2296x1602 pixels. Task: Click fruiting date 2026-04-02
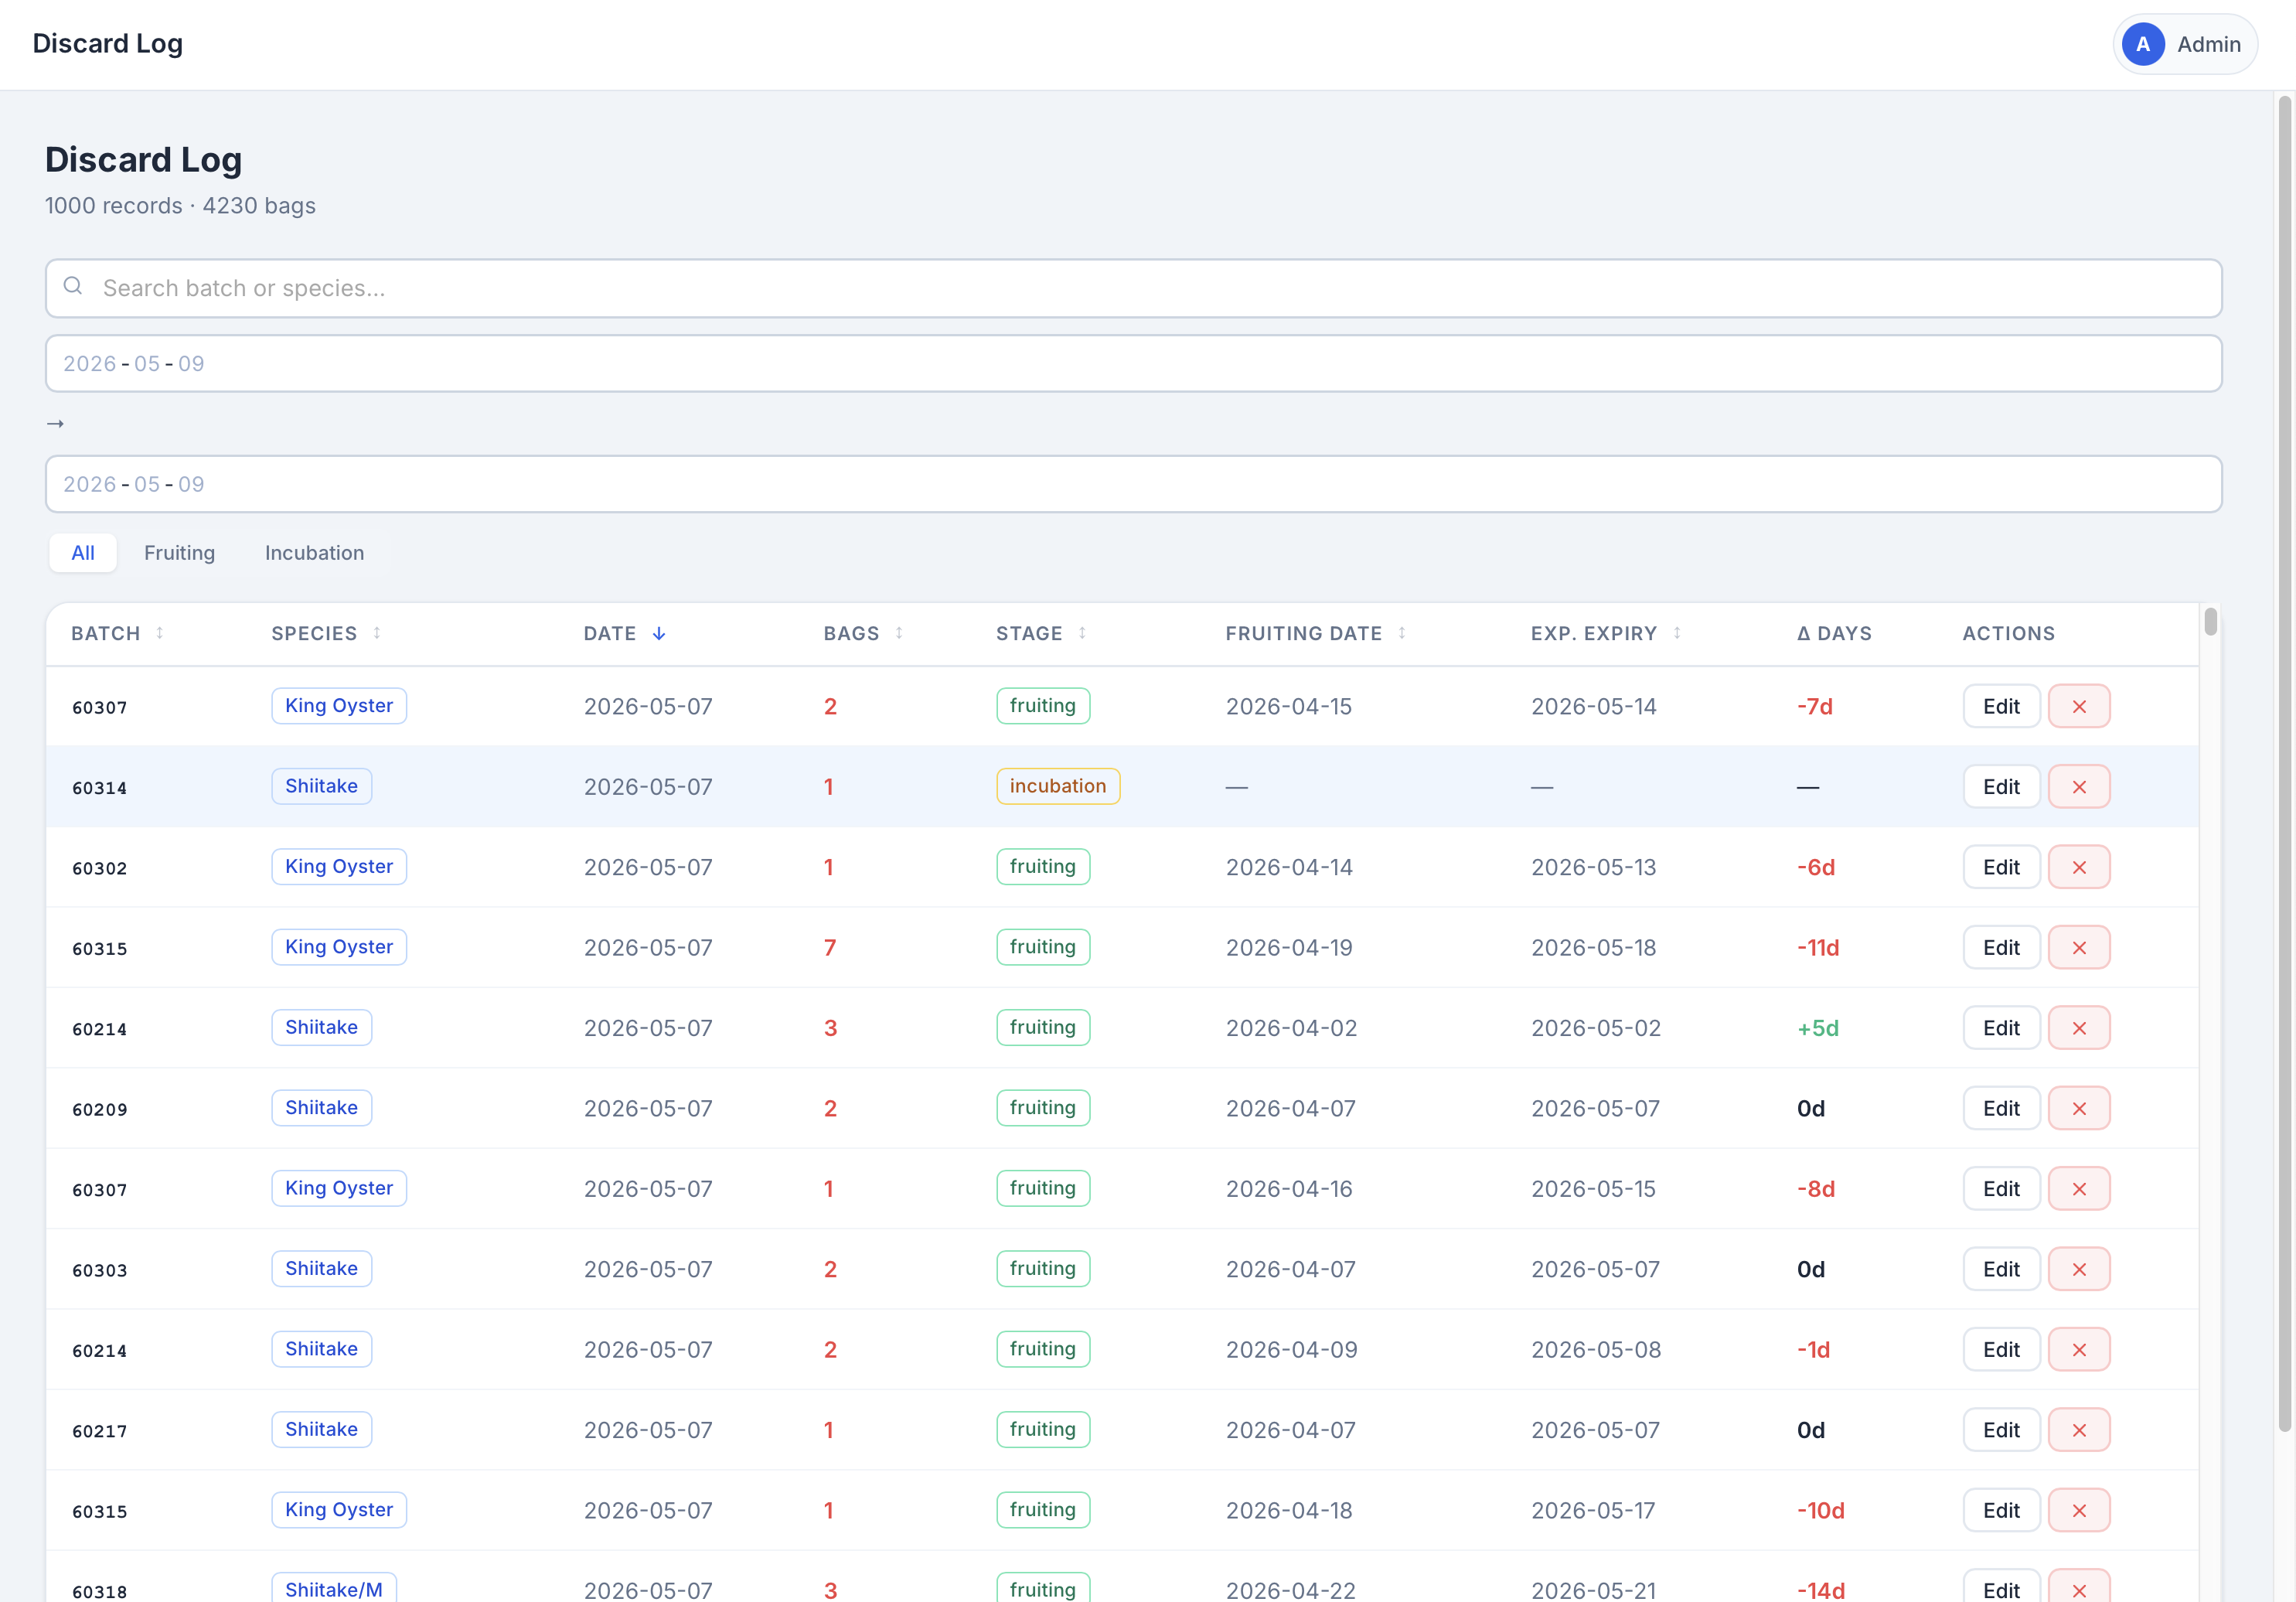coord(1291,1028)
